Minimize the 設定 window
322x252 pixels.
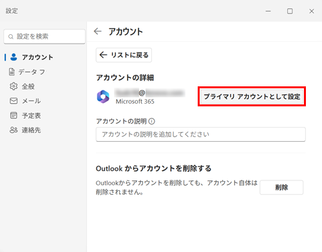[x=268, y=11]
